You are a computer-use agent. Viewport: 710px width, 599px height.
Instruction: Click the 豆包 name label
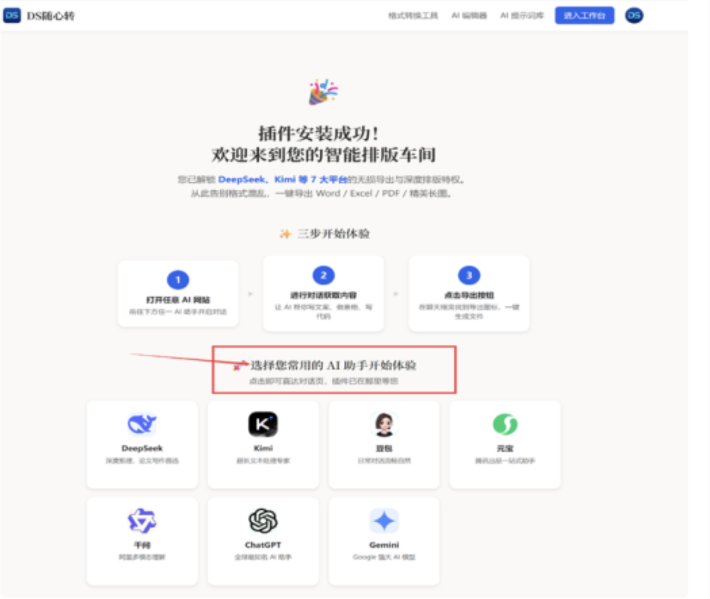click(x=384, y=448)
